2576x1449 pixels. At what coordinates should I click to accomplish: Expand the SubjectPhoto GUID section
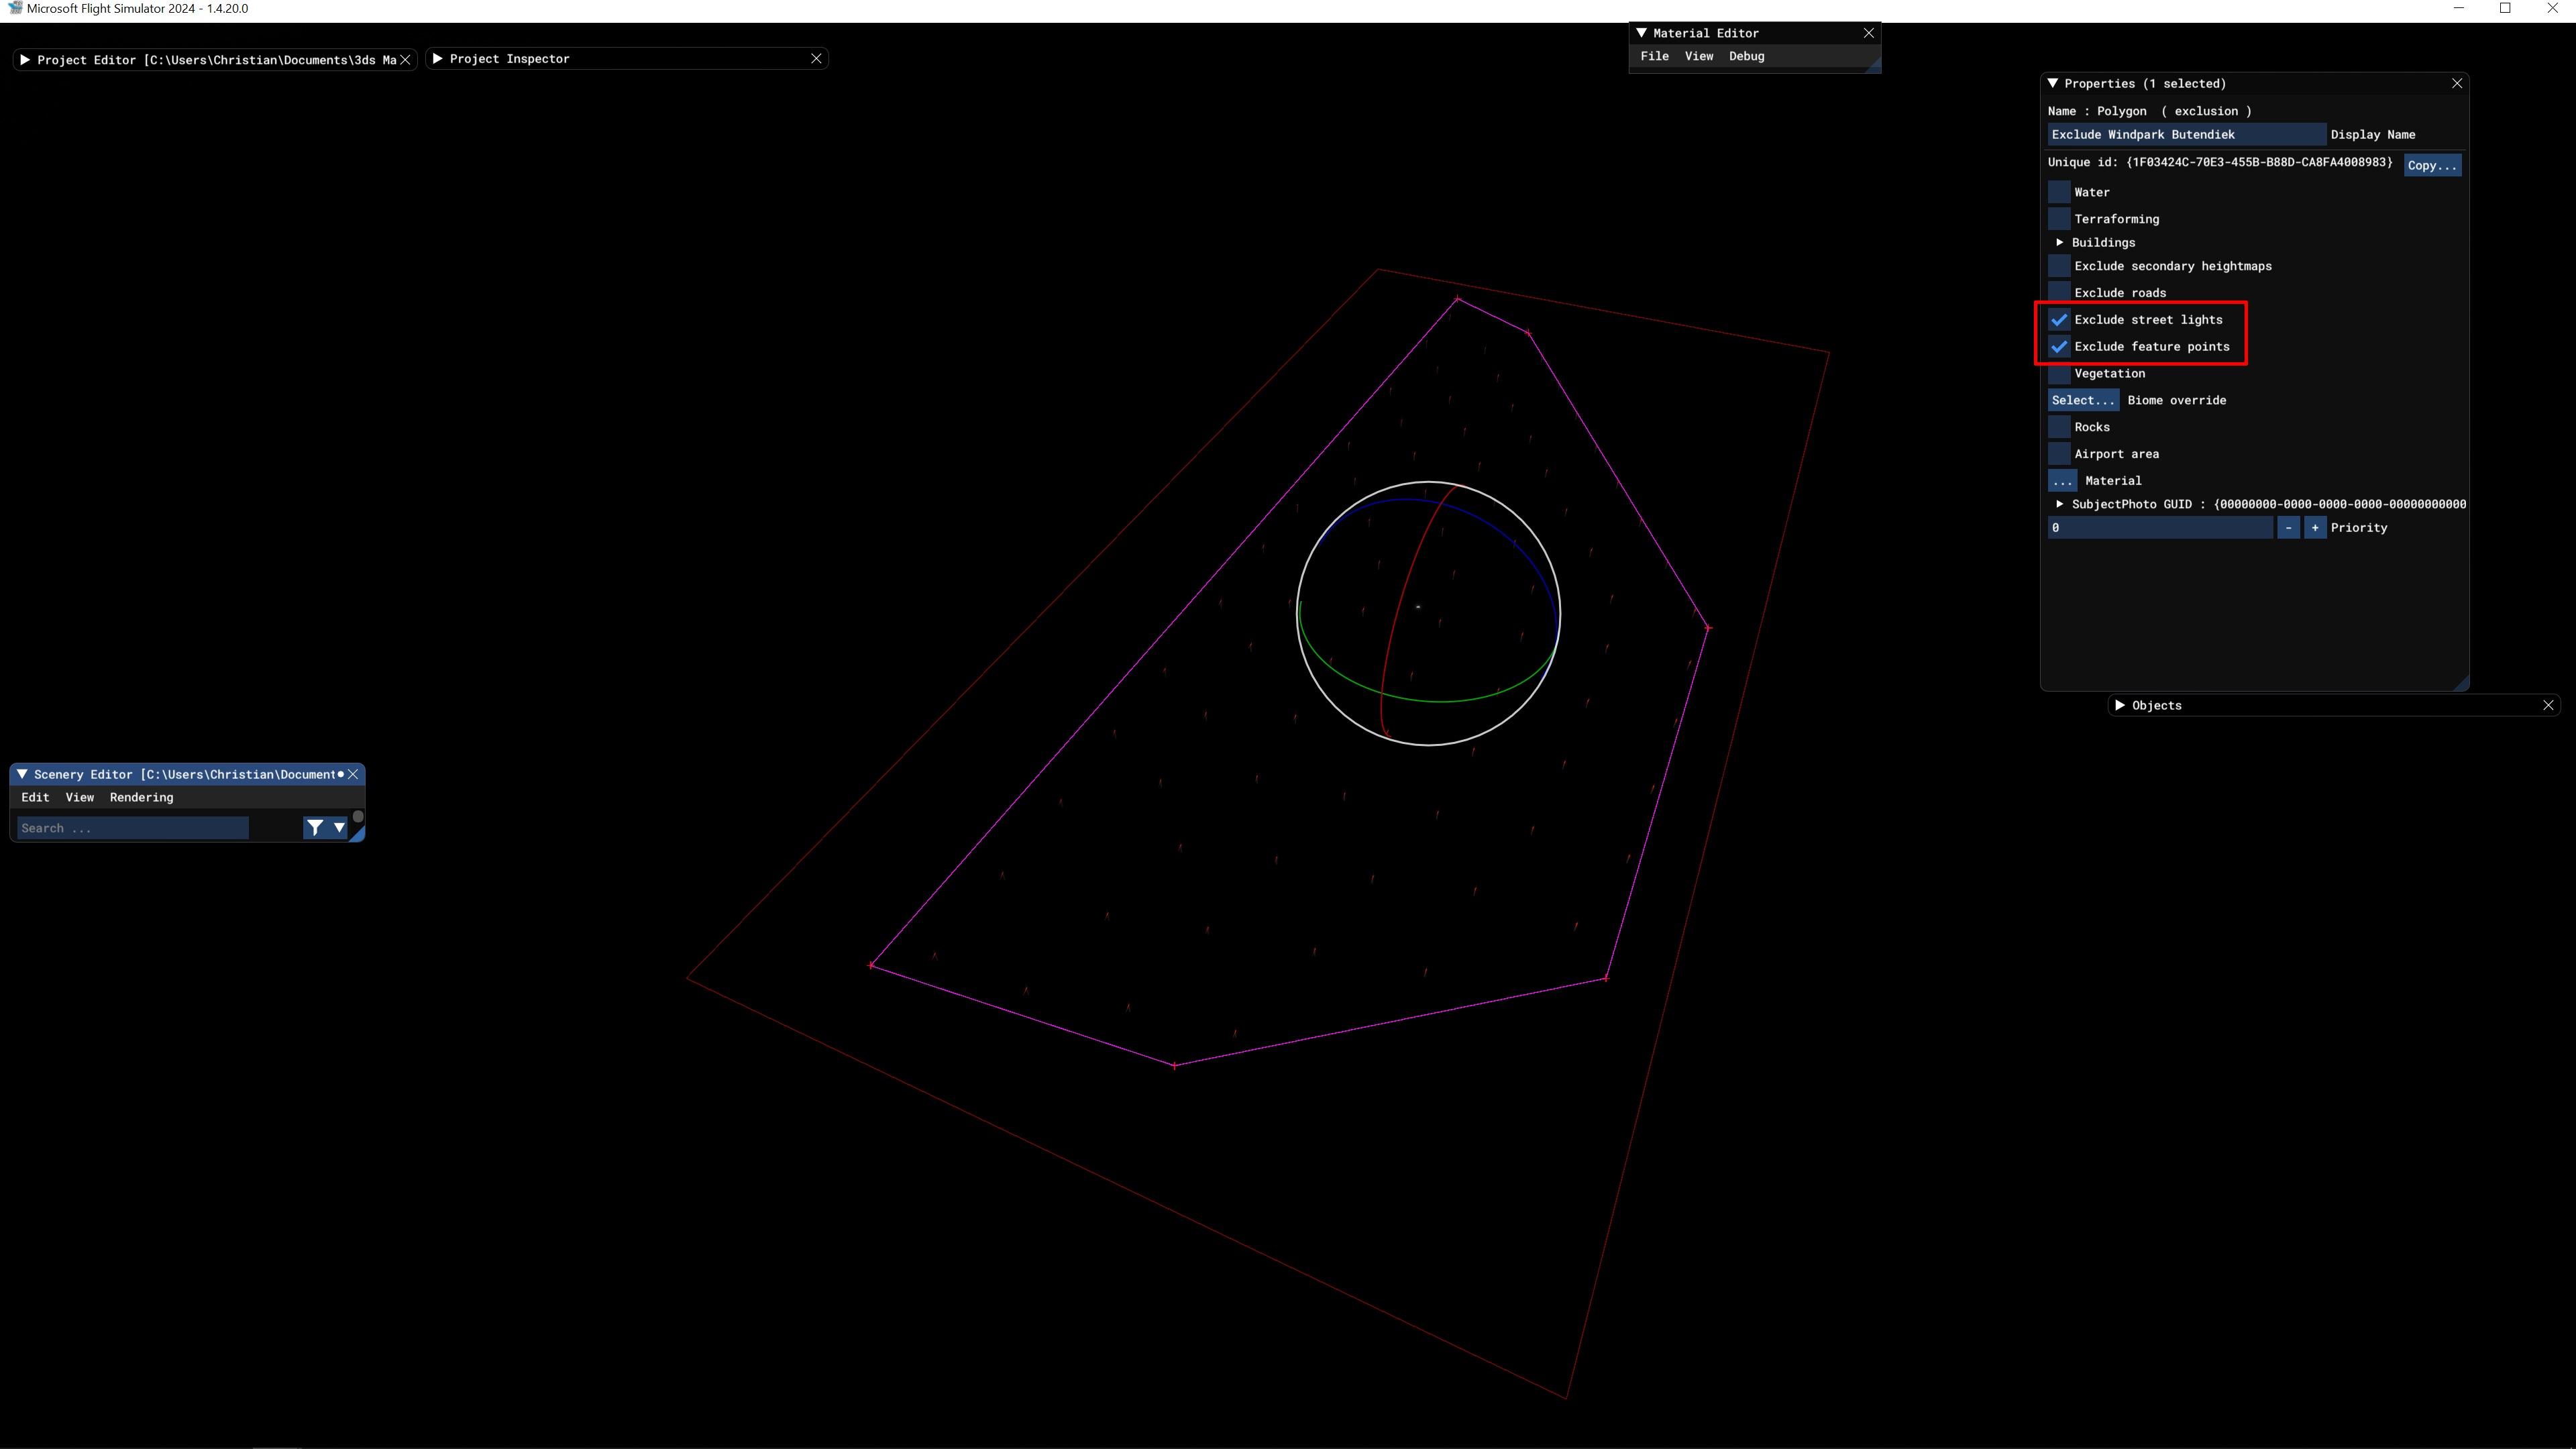2060,504
